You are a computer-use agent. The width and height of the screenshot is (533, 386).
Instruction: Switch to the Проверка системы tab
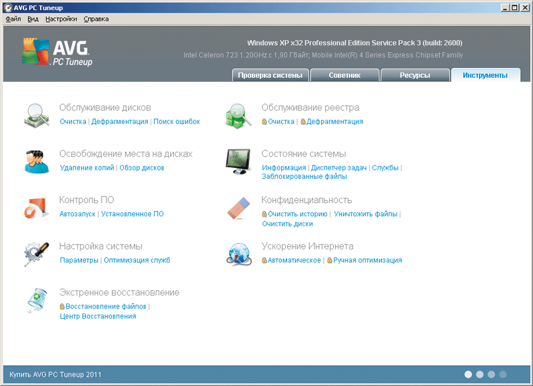(x=270, y=75)
